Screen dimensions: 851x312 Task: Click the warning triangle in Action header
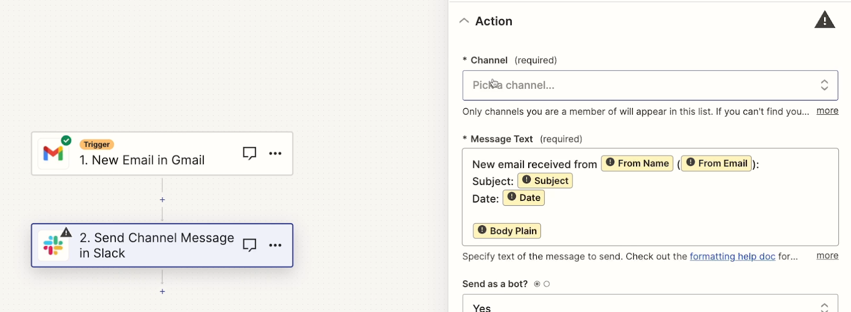[824, 20]
